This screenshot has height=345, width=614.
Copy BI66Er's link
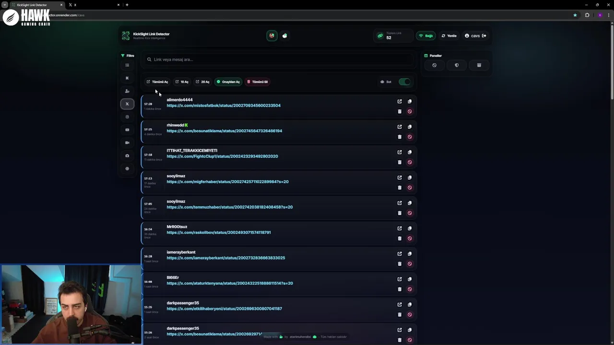coord(410,279)
